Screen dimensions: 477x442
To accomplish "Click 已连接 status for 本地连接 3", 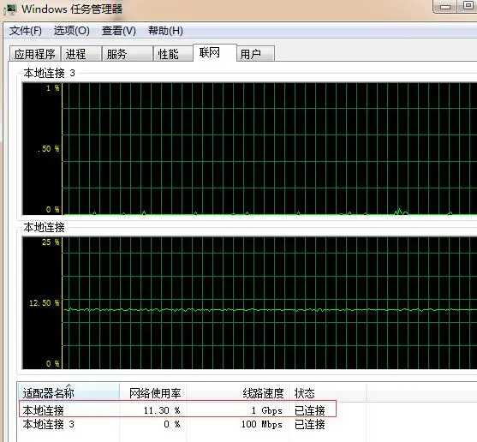I will [x=310, y=424].
